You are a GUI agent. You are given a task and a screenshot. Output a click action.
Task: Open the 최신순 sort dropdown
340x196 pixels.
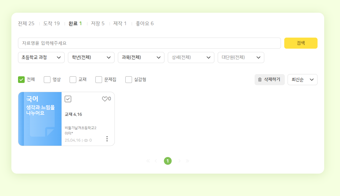[302, 80]
